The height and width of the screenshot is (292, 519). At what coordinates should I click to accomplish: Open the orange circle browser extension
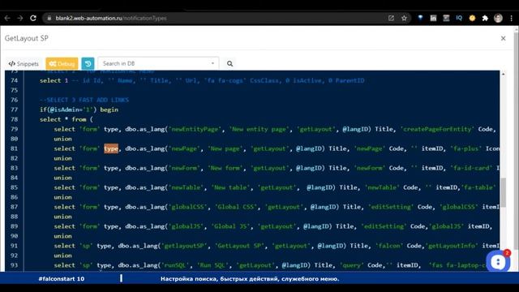coord(472,18)
